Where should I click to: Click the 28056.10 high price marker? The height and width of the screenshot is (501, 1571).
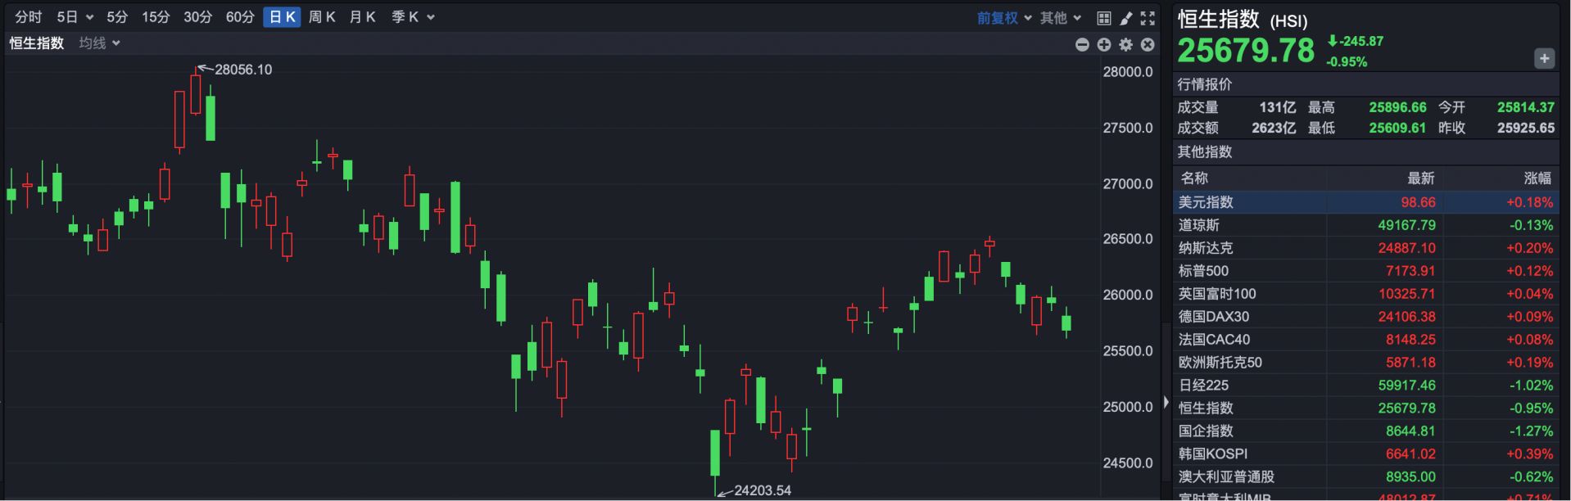[x=242, y=70]
